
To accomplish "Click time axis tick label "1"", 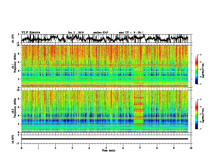I will pos(38,148).
